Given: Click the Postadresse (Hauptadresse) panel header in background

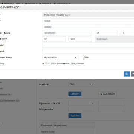Looking at the screenshot, I should click(x=67, y=125).
